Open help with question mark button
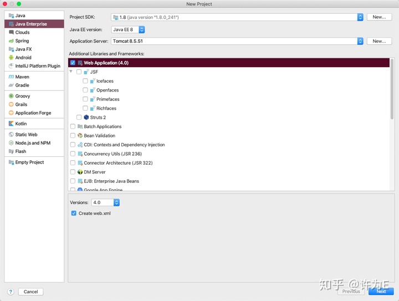 click(11, 292)
